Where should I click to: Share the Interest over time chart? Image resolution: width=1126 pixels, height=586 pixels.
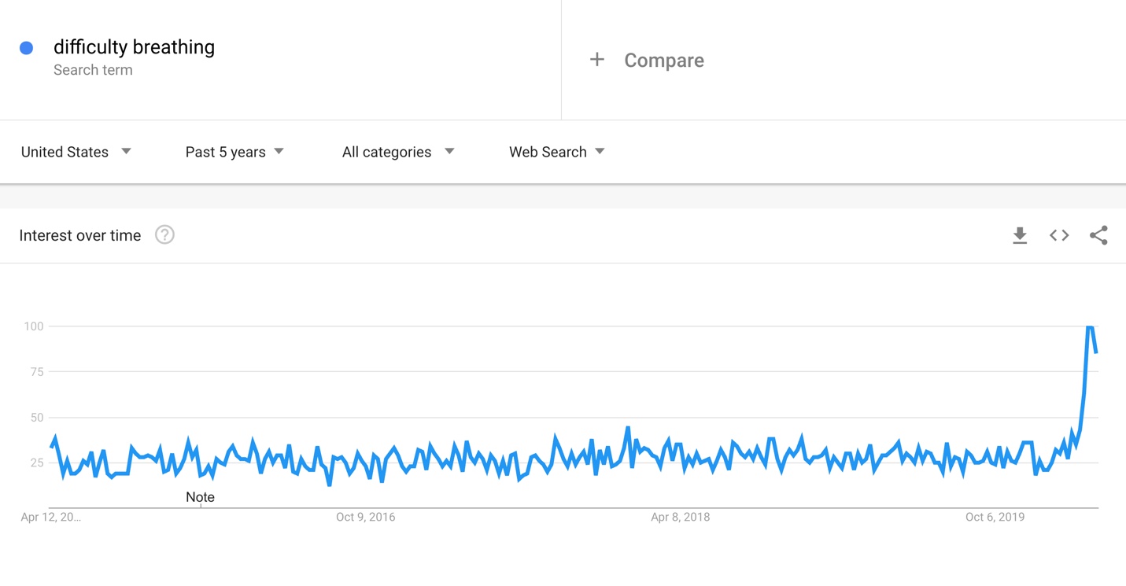point(1098,235)
